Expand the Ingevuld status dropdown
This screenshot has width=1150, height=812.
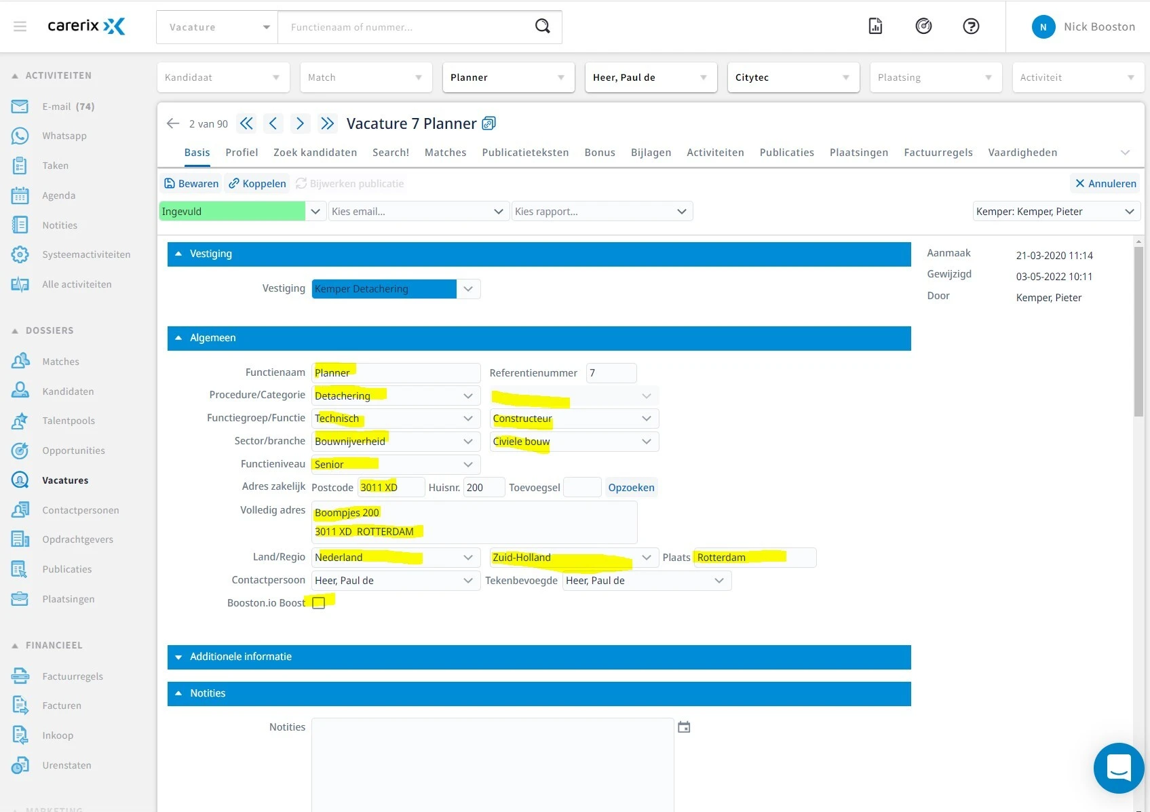point(315,212)
